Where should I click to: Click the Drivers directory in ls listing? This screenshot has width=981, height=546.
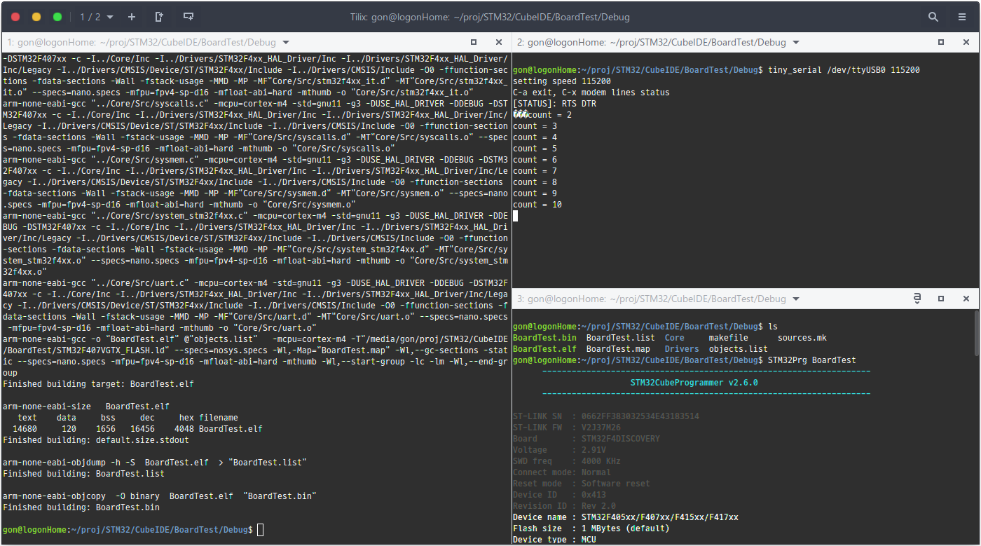(x=682, y=349)
